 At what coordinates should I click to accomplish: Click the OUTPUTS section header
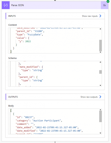tap(55, 97)
